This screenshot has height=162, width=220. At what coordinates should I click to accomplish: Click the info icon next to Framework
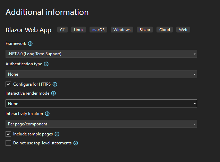pos(30,44)
